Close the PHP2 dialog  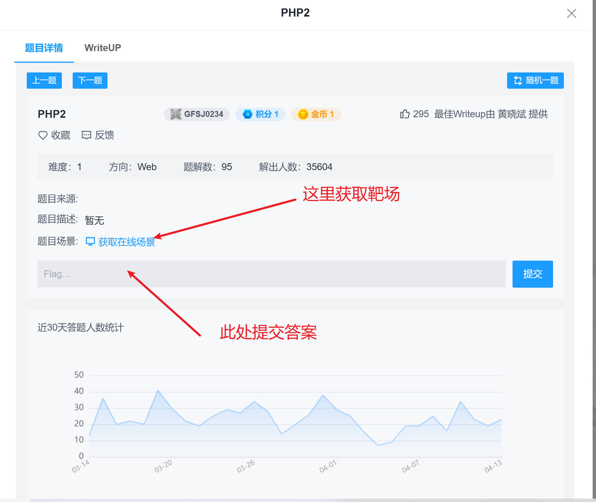pyautogui.click(x=571, y=13)
